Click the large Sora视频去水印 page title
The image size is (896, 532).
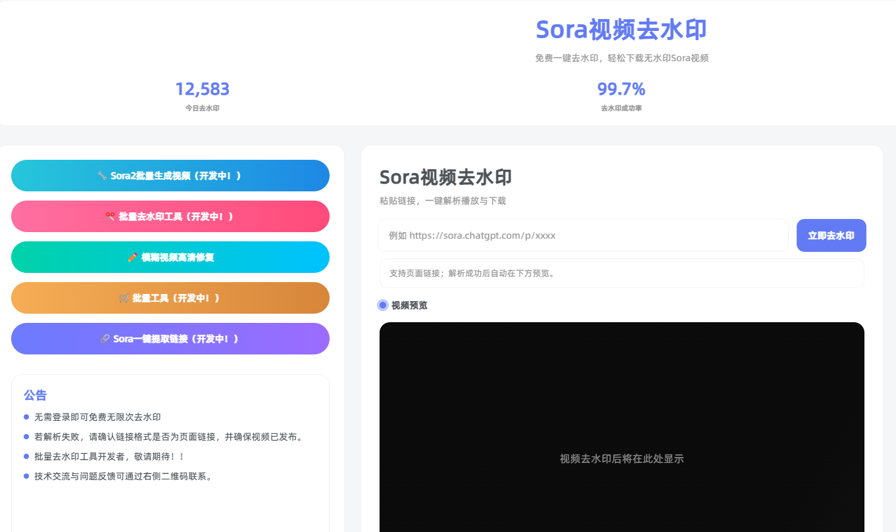[621, 30]
